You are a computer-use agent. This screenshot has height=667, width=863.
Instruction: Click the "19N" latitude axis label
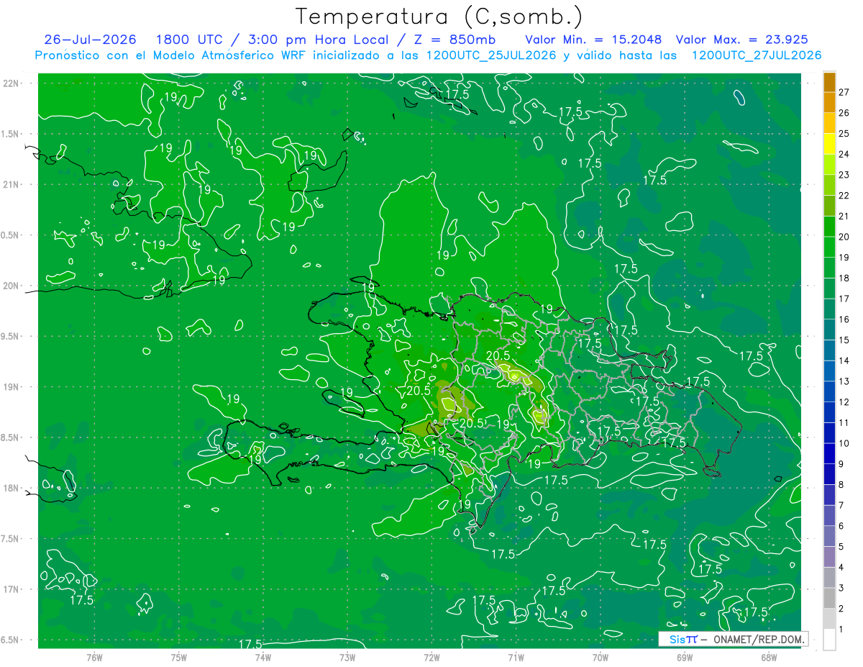[11, 387]
